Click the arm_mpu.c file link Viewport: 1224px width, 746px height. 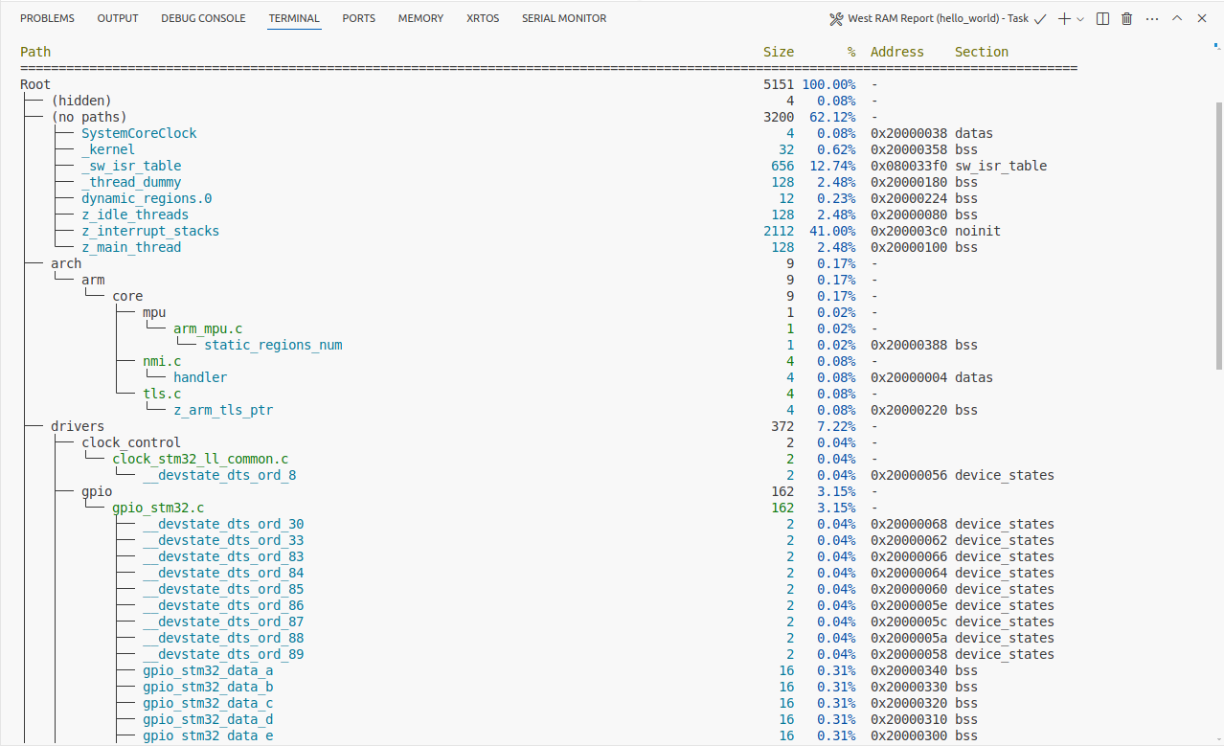coord(208,328)
